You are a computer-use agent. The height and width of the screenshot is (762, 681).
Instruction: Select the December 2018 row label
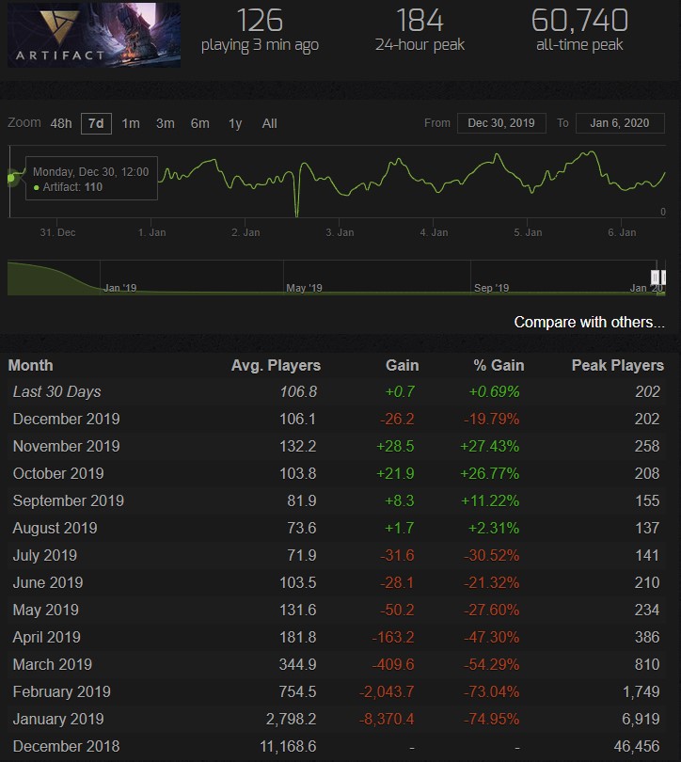66,745
